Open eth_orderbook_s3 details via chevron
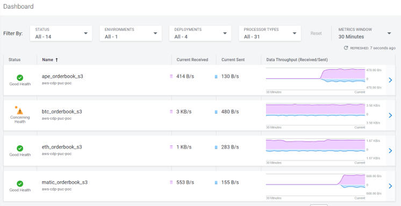This screenshot has height=206, width=401. point(390,151)
